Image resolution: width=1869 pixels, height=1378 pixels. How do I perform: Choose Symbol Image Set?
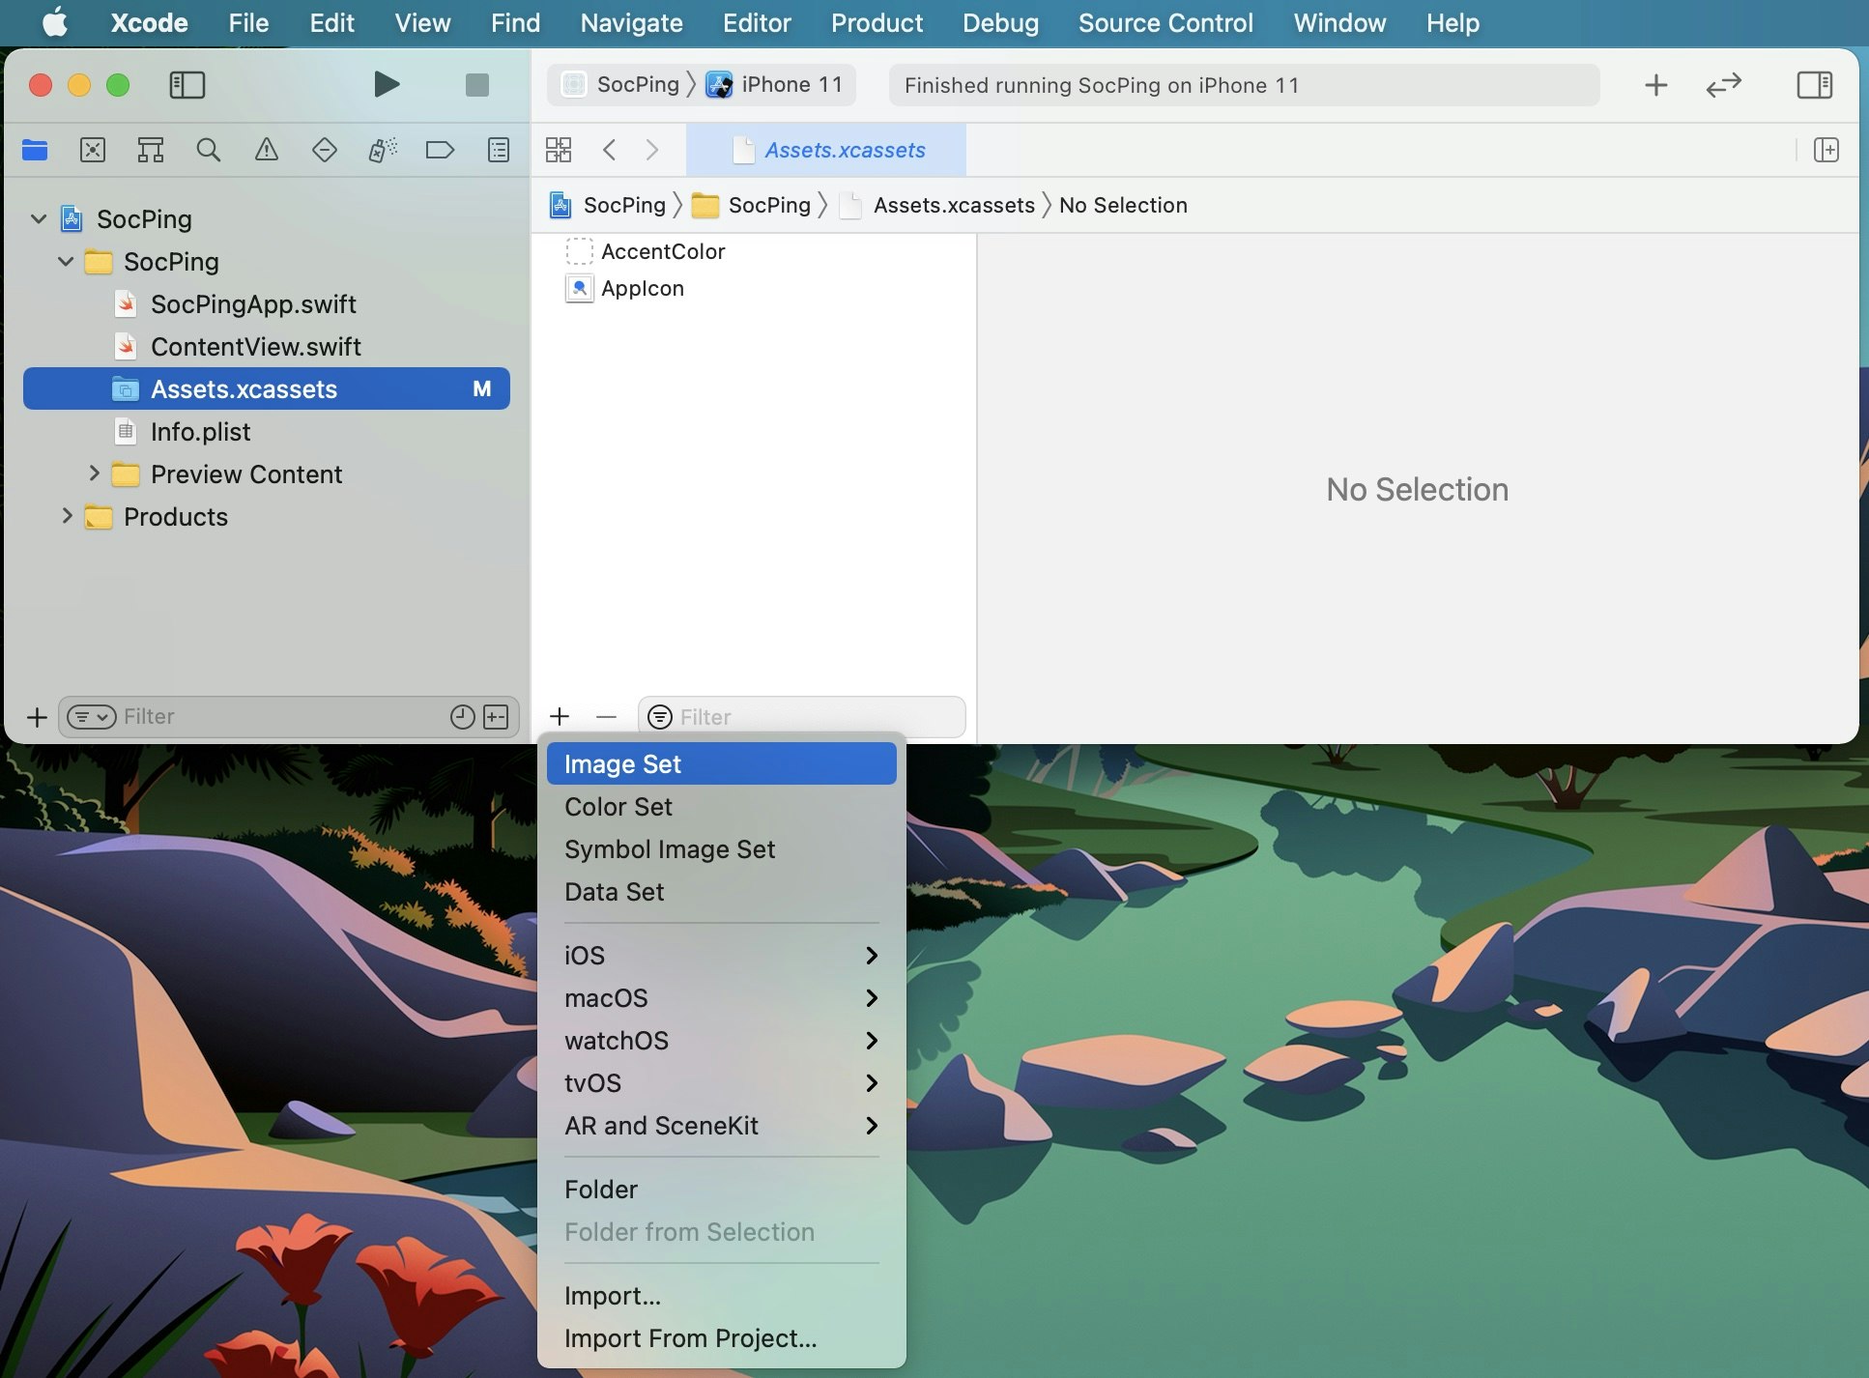click(721, 848)
